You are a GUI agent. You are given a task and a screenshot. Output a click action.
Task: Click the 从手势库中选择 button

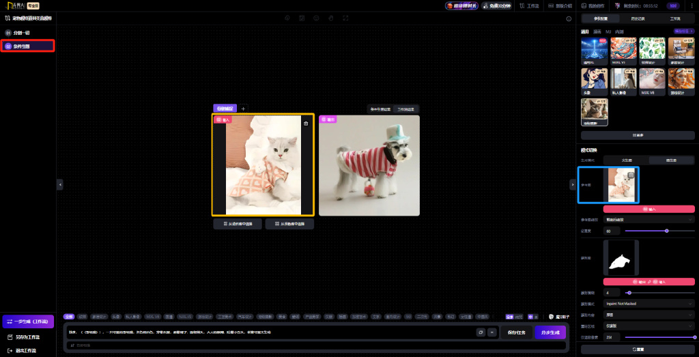point(289,224)
